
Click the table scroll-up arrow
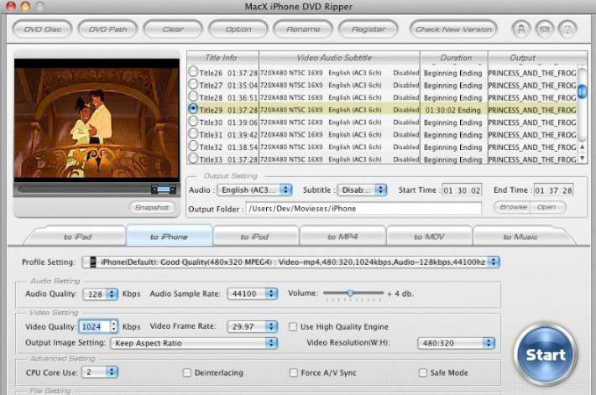coord(582,147)
